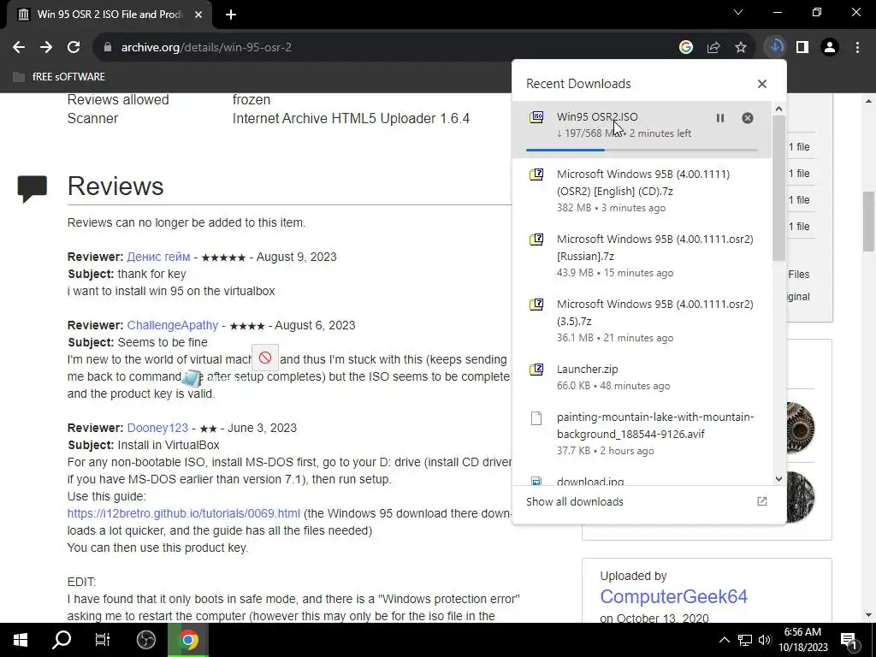Screen dimensions: 876x657
Task: Open uploader ComputerGeek64's page
Action: tap(674, 596)
